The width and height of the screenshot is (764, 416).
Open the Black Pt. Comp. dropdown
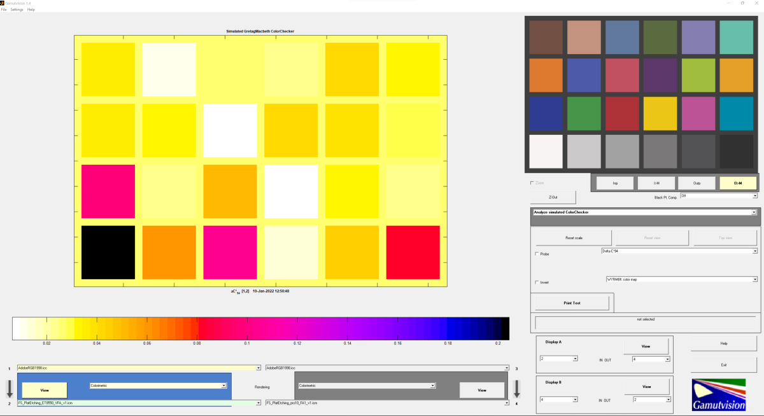[x=718, y=197]
